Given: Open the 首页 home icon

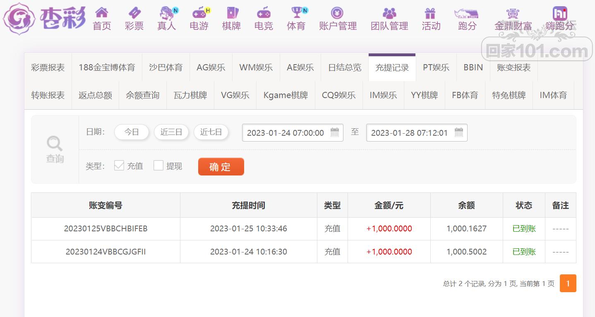Looking at the screenshot, I should 102,12.
